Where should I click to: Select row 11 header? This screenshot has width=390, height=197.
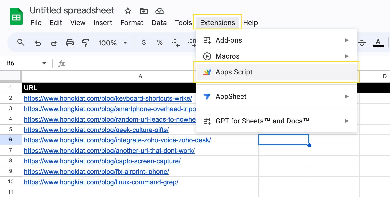coord(11,192)
